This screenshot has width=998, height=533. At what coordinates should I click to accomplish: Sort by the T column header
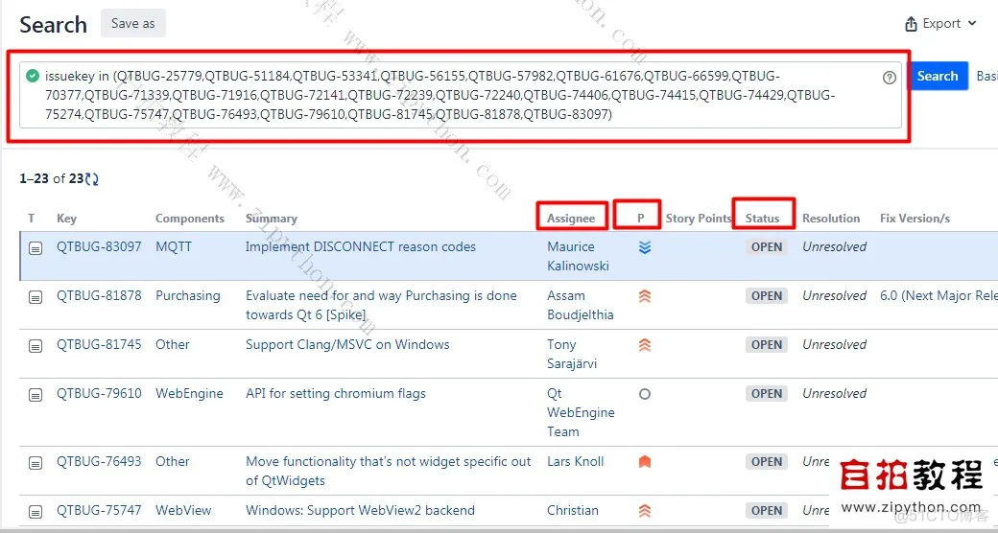[x=31, y=219]
